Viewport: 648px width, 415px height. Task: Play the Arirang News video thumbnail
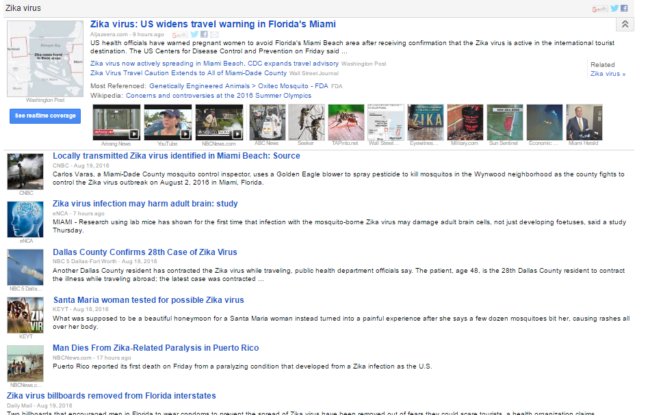pos(116,122)
